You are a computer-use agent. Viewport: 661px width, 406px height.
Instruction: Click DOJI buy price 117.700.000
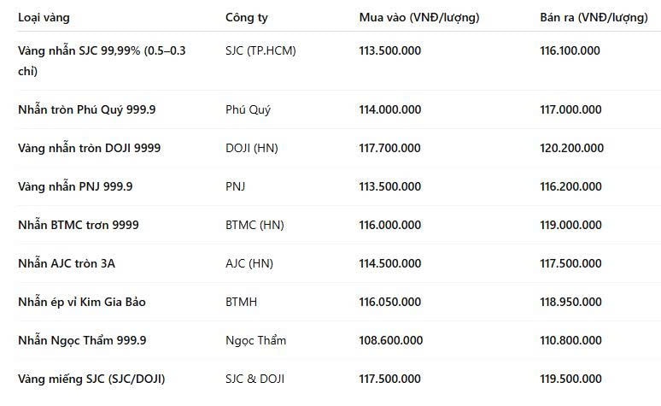[390, 148]
